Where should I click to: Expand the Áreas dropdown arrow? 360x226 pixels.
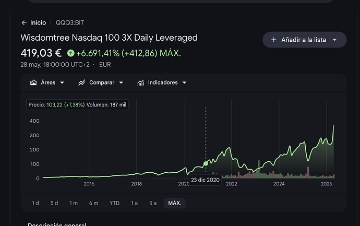coord(62,82)
